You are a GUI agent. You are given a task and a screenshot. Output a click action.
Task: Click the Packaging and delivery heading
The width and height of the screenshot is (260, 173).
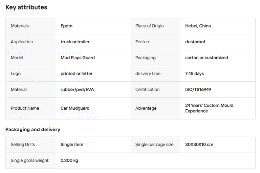pos(33,129)
